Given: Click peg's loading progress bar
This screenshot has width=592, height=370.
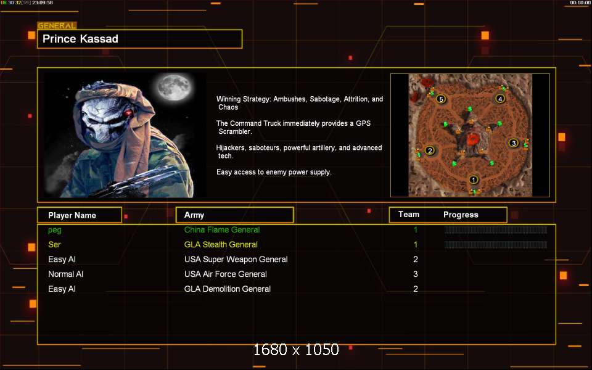Looking at the screenshot, I should coord(496,230).
